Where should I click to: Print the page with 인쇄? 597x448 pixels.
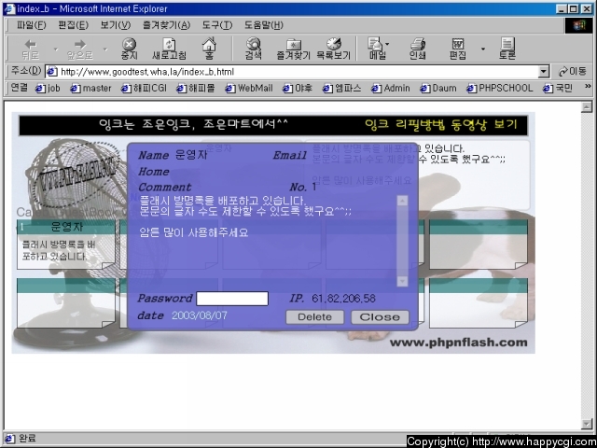click(x=418, y=49)
